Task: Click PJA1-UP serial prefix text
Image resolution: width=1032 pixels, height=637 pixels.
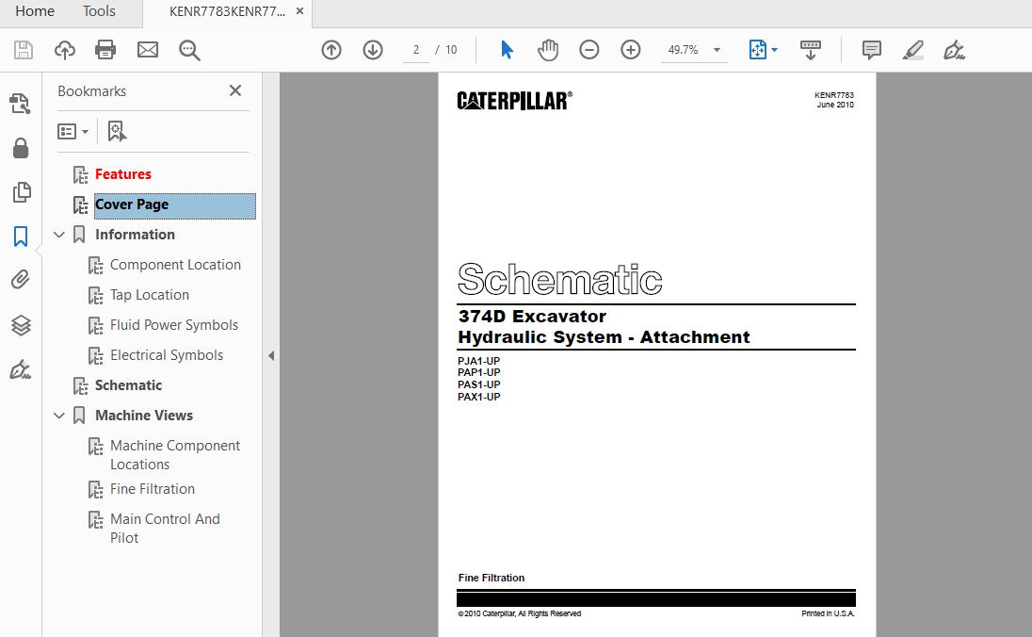Action: point(478,361)
